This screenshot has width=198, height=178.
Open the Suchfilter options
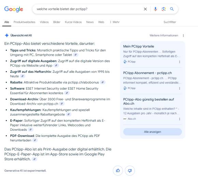coord(170,22)
